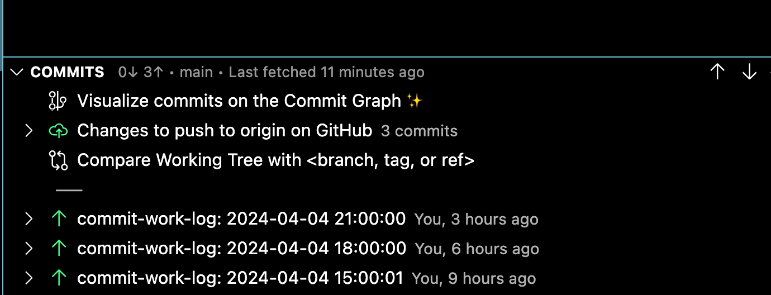Select commit-work-log 2024-04-04 21:00:00 commit
The height and width of the screenshot is (295, 771).
pyautogui.click(x=241, y=219)
